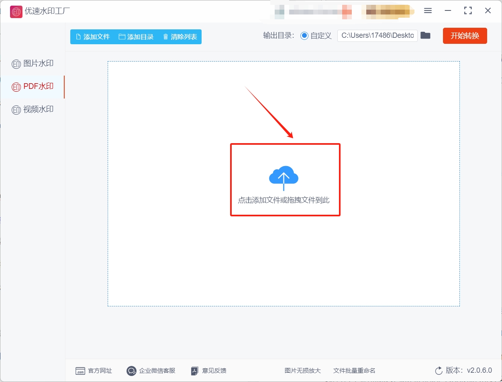Open the hamburger menu in the title bar

(x=428, y=11)
